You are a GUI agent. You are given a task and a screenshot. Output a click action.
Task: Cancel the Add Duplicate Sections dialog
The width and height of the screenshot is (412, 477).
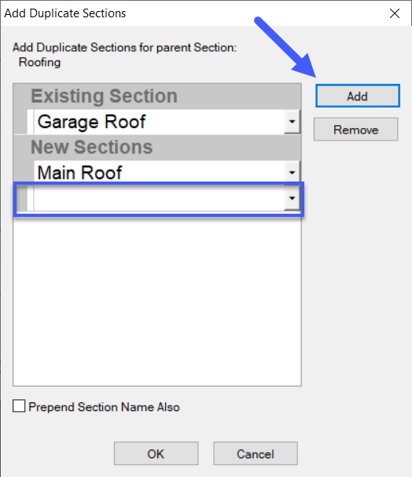click(256, 453)
